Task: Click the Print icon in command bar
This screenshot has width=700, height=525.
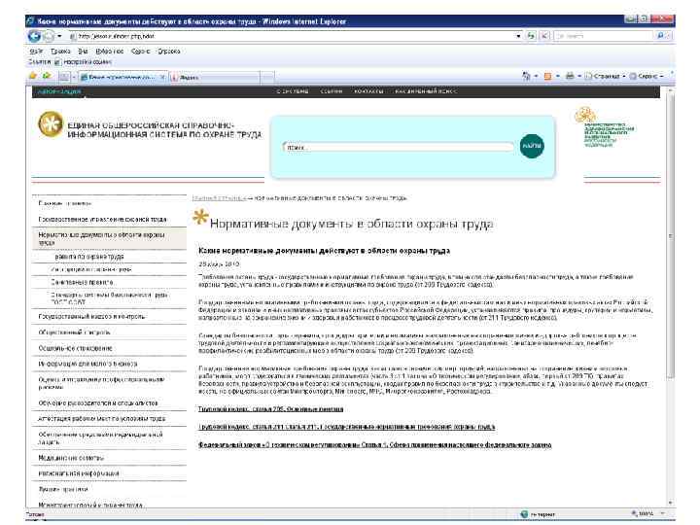Action: [570, 77]
